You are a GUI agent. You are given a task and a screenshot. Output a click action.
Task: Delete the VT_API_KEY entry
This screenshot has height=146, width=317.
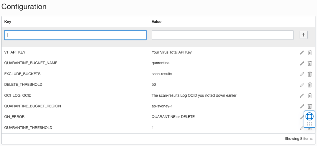[310, 52]
